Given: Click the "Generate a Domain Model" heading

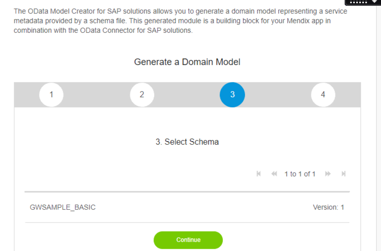Looking at the screenshot, I should 187,62.
